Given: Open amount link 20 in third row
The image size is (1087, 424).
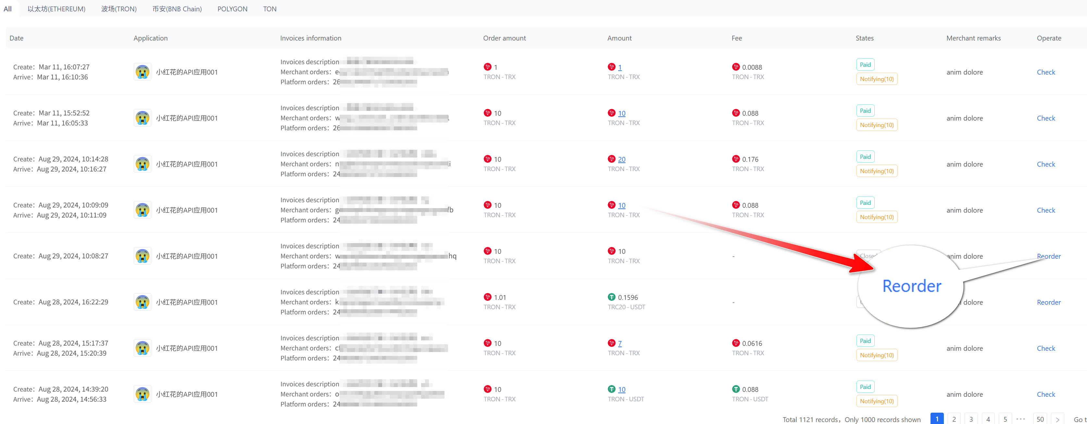Looking at the screenshot, I should pos(621,159).
